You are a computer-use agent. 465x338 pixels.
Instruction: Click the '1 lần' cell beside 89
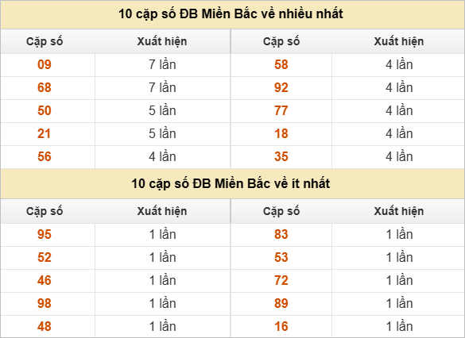pos(399,303)
